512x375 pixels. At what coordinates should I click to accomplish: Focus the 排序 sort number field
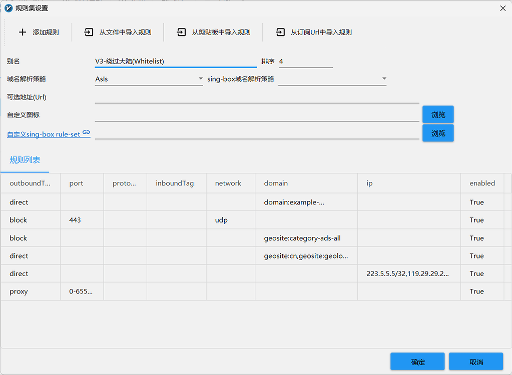(x=306, y=61)
